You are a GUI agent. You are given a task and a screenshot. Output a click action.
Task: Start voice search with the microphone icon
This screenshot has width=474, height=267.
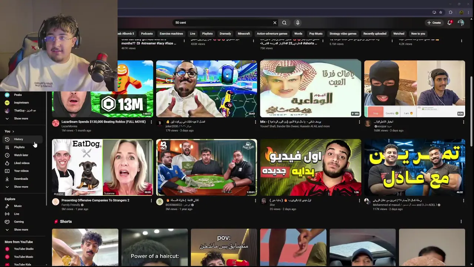tap(298, 23)
